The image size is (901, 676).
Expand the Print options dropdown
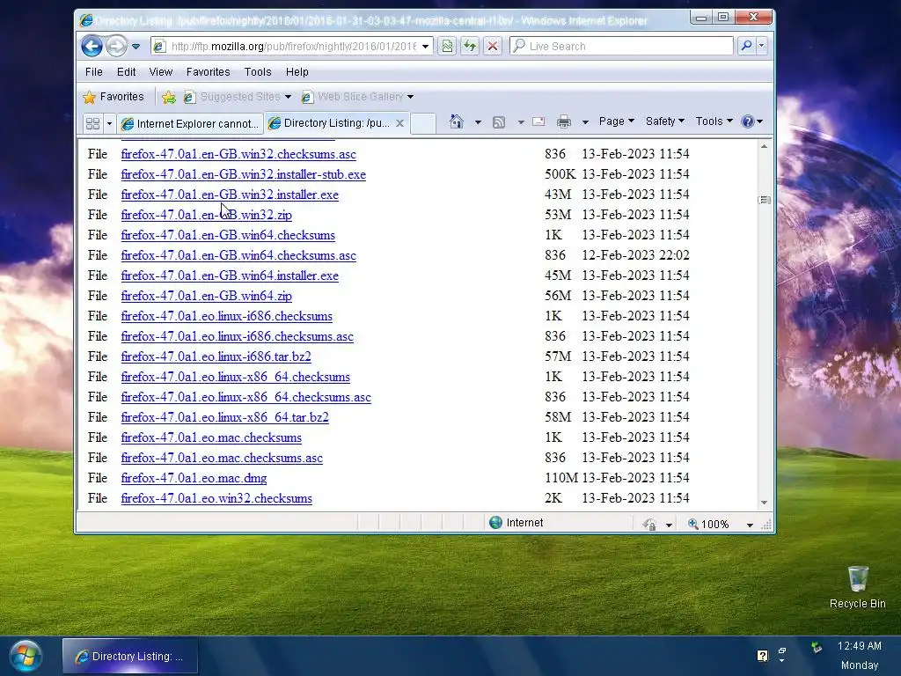pyautogui.click(x=585, y=121)
